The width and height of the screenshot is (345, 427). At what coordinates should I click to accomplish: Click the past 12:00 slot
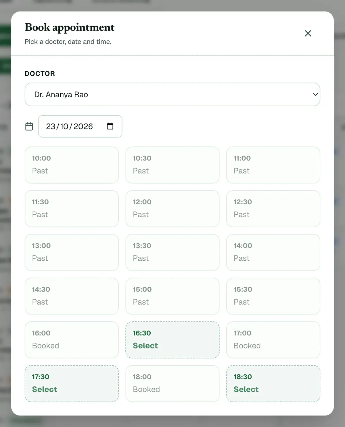coord(172,209)
